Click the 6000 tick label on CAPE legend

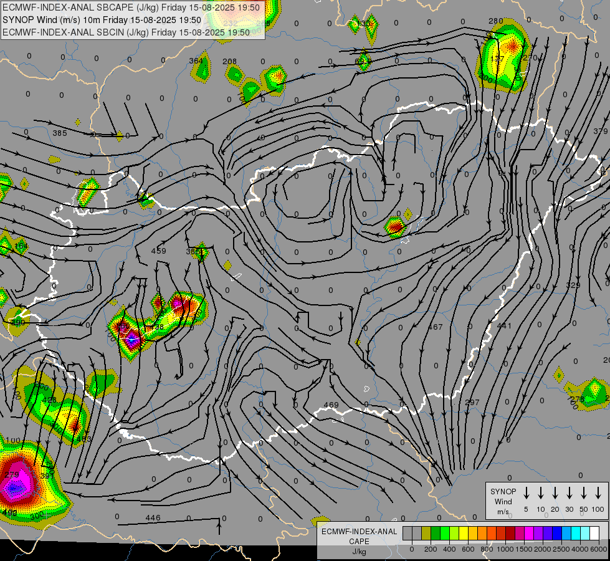(599, 549)
